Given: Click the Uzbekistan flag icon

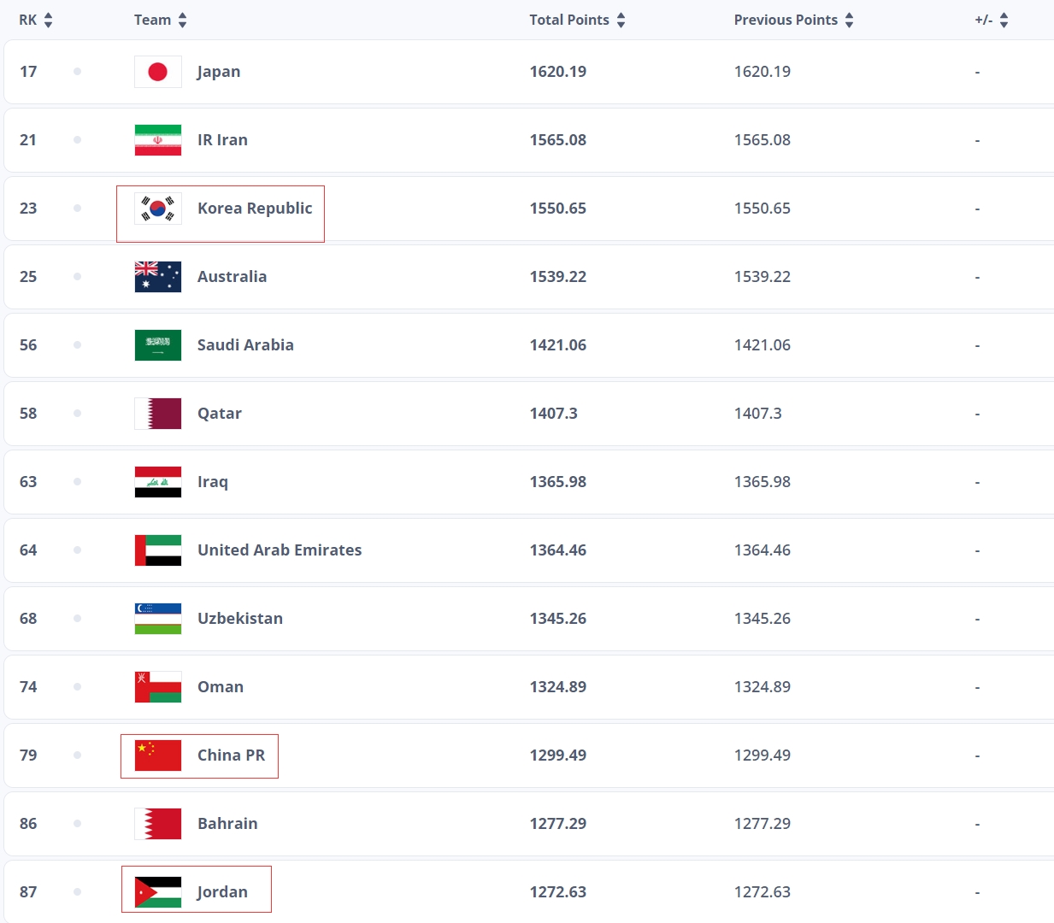Looking at the screenshot, I should [158, 619].
